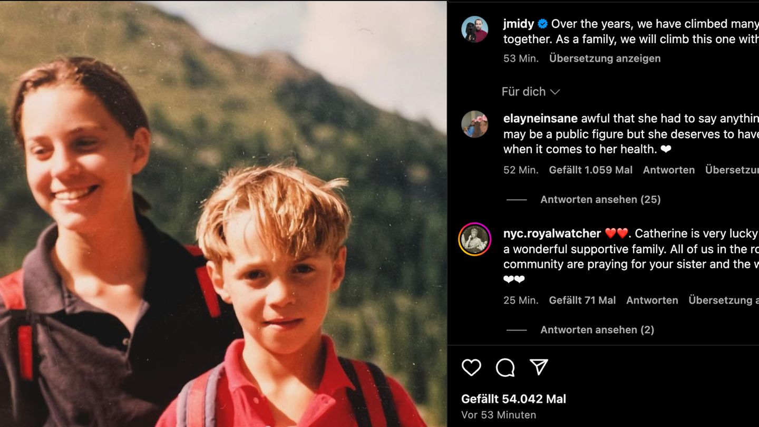Viewport: 759px width, 427px height.
Task: Open comment bubble icon
Action: [x=505, y=367]
